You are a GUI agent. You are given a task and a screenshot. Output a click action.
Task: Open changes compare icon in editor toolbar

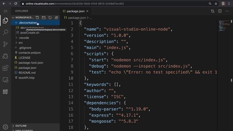[x=213, y=11]
